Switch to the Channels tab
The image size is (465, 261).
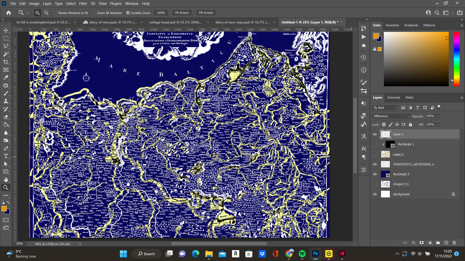click(394, 98)
